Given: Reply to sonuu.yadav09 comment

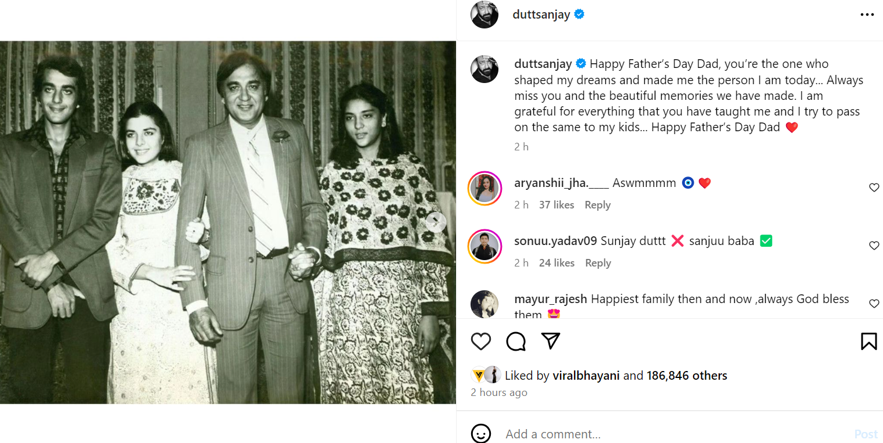Looking at the screenshot, I should (x=598, y=263).
